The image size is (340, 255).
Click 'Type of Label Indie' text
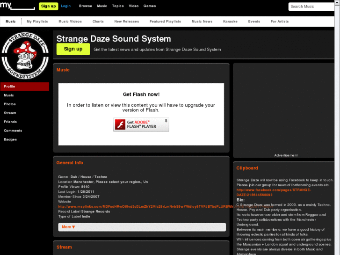[74, 216]
